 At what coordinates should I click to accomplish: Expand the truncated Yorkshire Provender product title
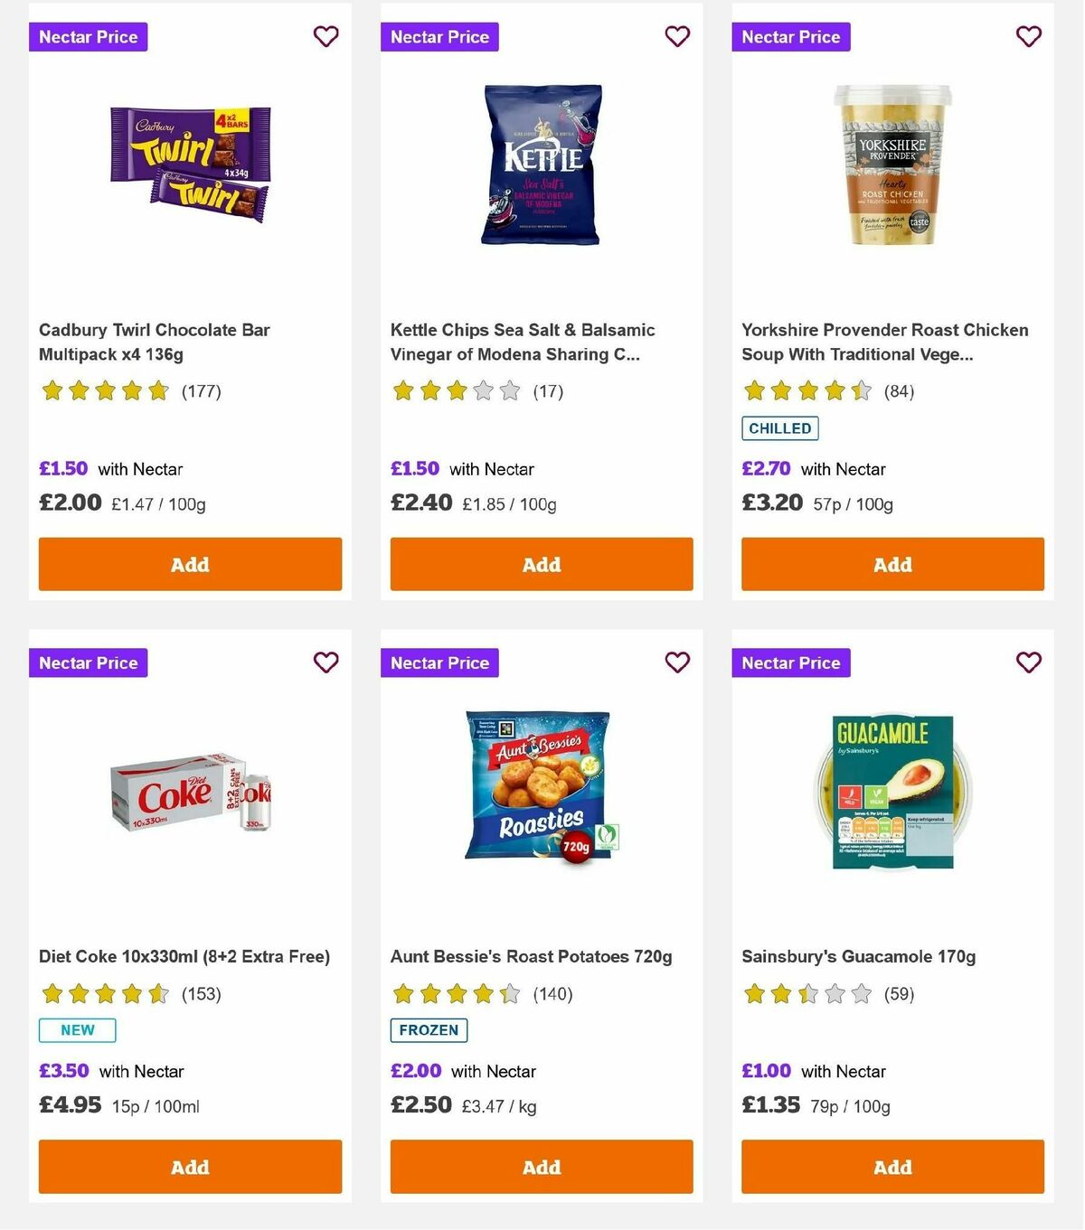pyautogui.click(x=885, y=342)
